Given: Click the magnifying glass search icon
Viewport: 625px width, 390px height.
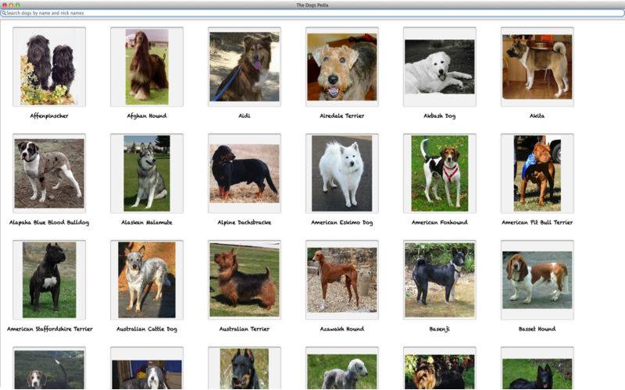Looking at the screenshot, I should coord(4,13).
